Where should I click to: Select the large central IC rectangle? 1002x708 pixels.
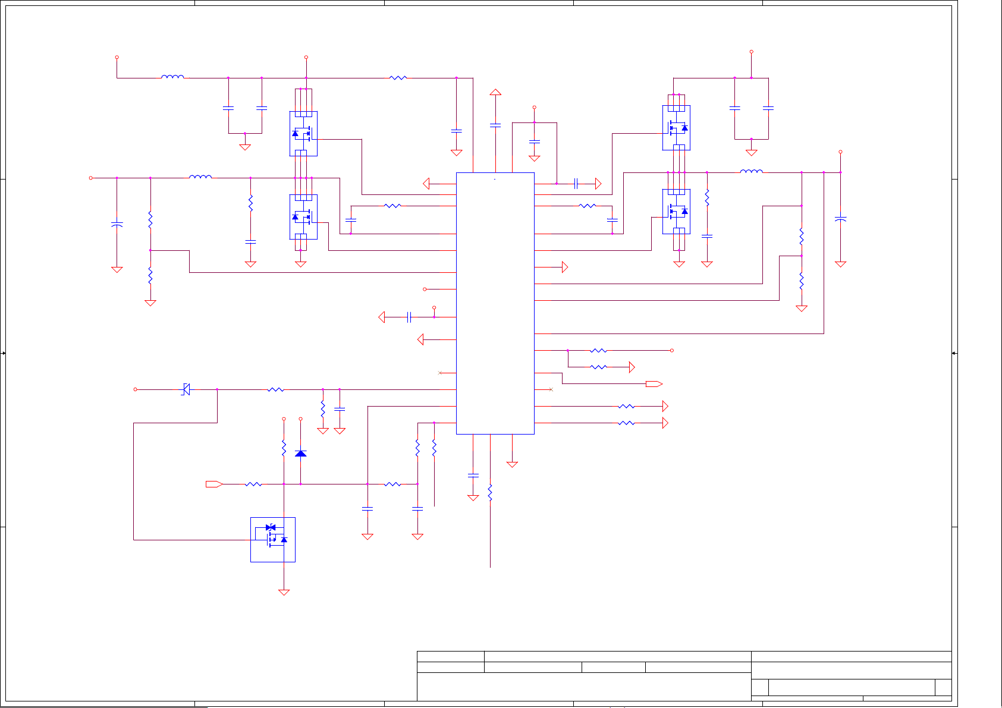coord(495,303)
